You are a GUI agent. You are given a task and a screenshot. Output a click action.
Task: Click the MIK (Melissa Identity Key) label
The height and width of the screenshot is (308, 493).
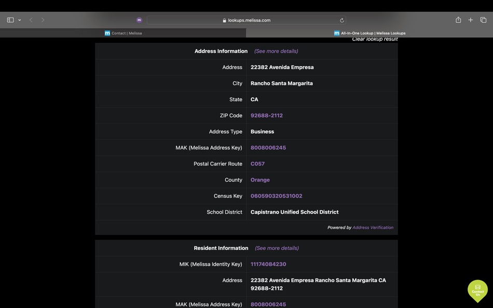[x=211, y=264]
